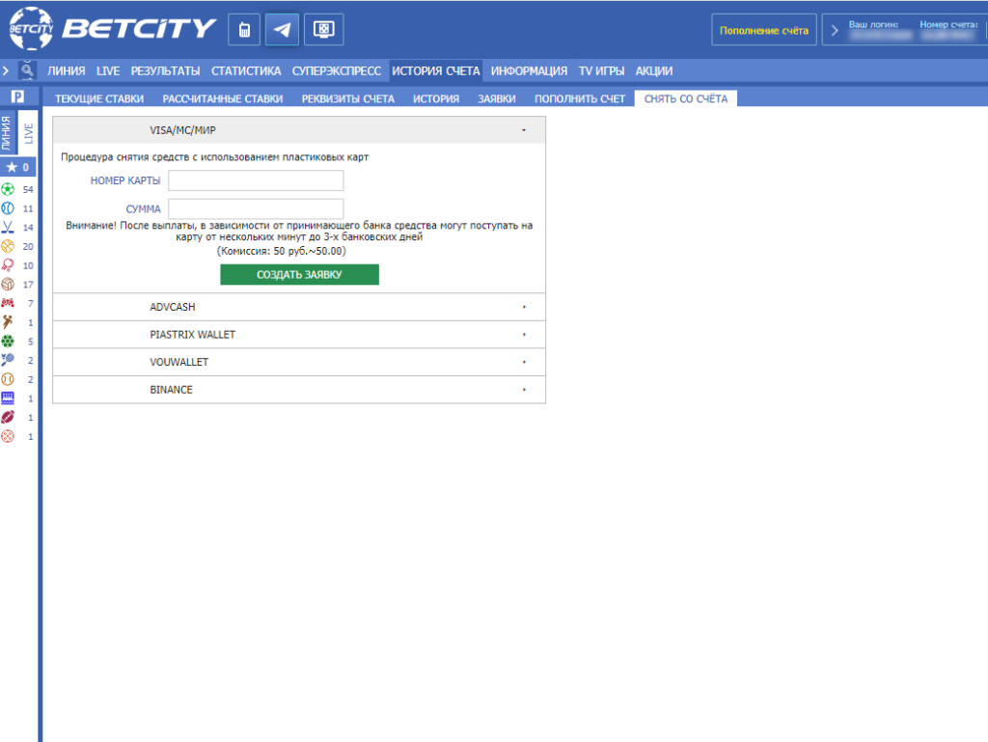988x742 pixels.
Task: Expand the BINANCE section
Action: click(299, 390)
